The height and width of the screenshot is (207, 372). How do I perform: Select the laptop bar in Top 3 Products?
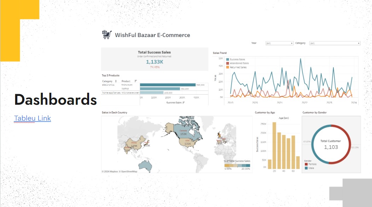[160, 89]
